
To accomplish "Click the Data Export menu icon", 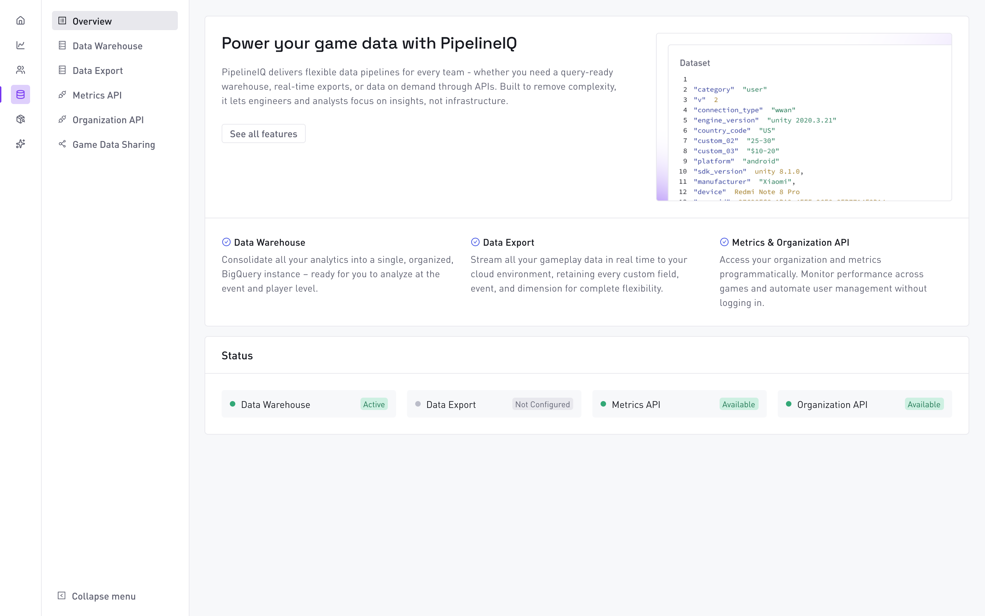I will pos(62,70).
